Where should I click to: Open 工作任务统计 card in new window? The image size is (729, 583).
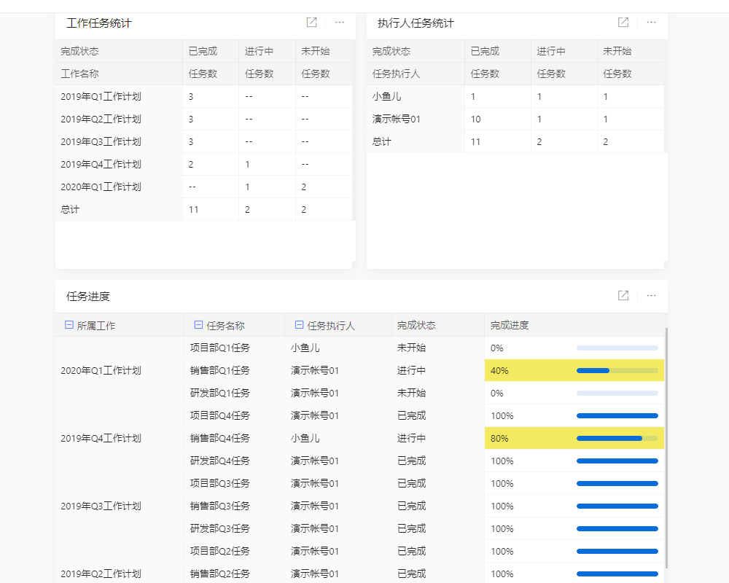[311, 22]
